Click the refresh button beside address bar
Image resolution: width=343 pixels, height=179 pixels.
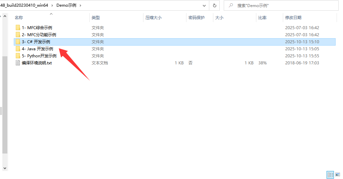(214, 5)
